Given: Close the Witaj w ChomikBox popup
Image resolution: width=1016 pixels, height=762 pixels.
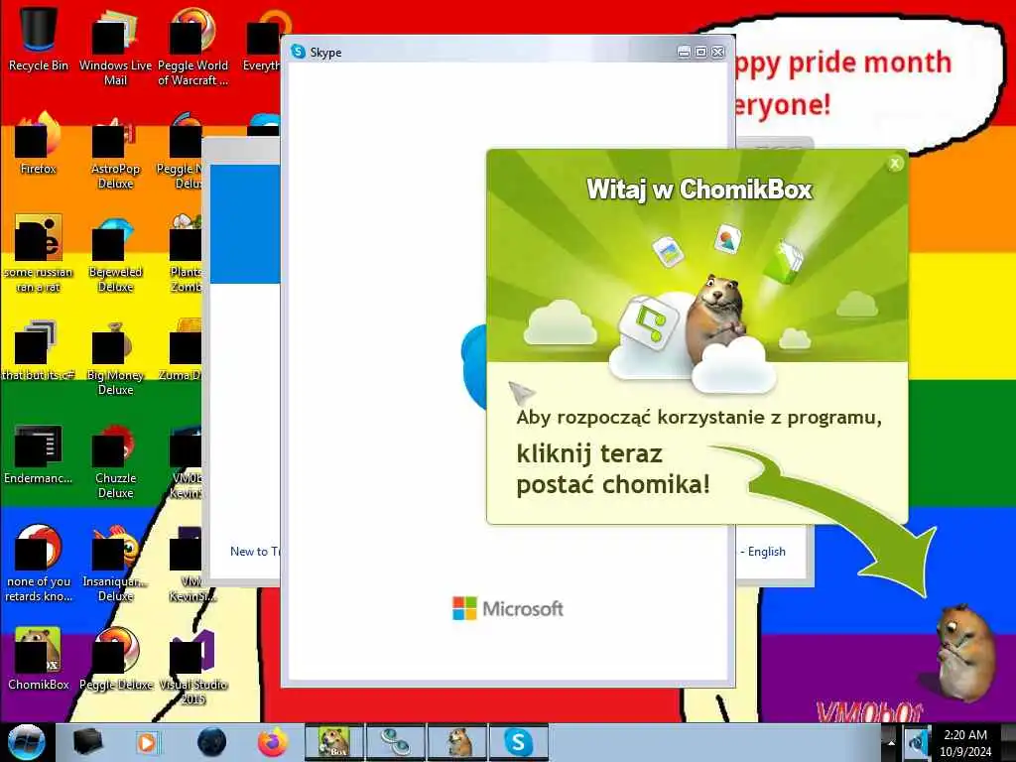Looking at the screenshot, I should pos(895,164).
